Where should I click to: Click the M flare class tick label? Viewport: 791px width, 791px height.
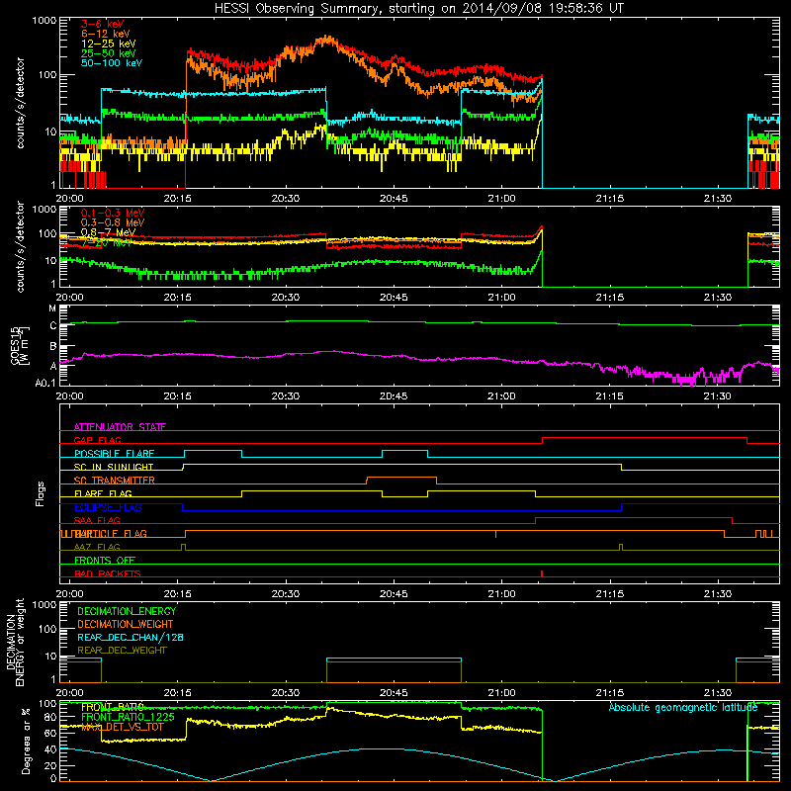coord(52,308)
